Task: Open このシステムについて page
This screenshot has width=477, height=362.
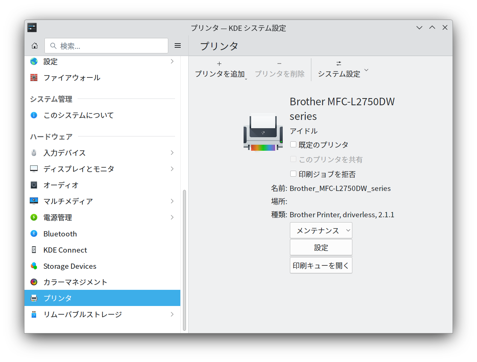Action: point(102,115)
